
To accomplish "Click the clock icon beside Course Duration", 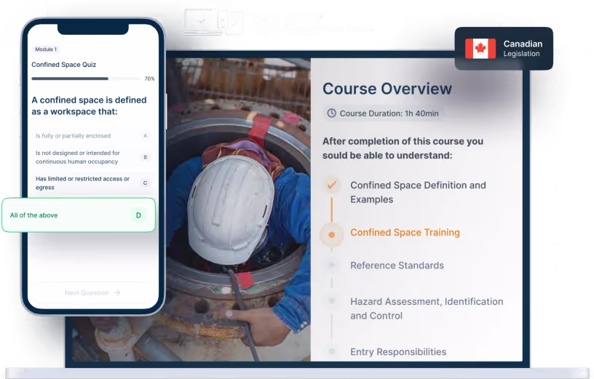I will tap(331, 113).
